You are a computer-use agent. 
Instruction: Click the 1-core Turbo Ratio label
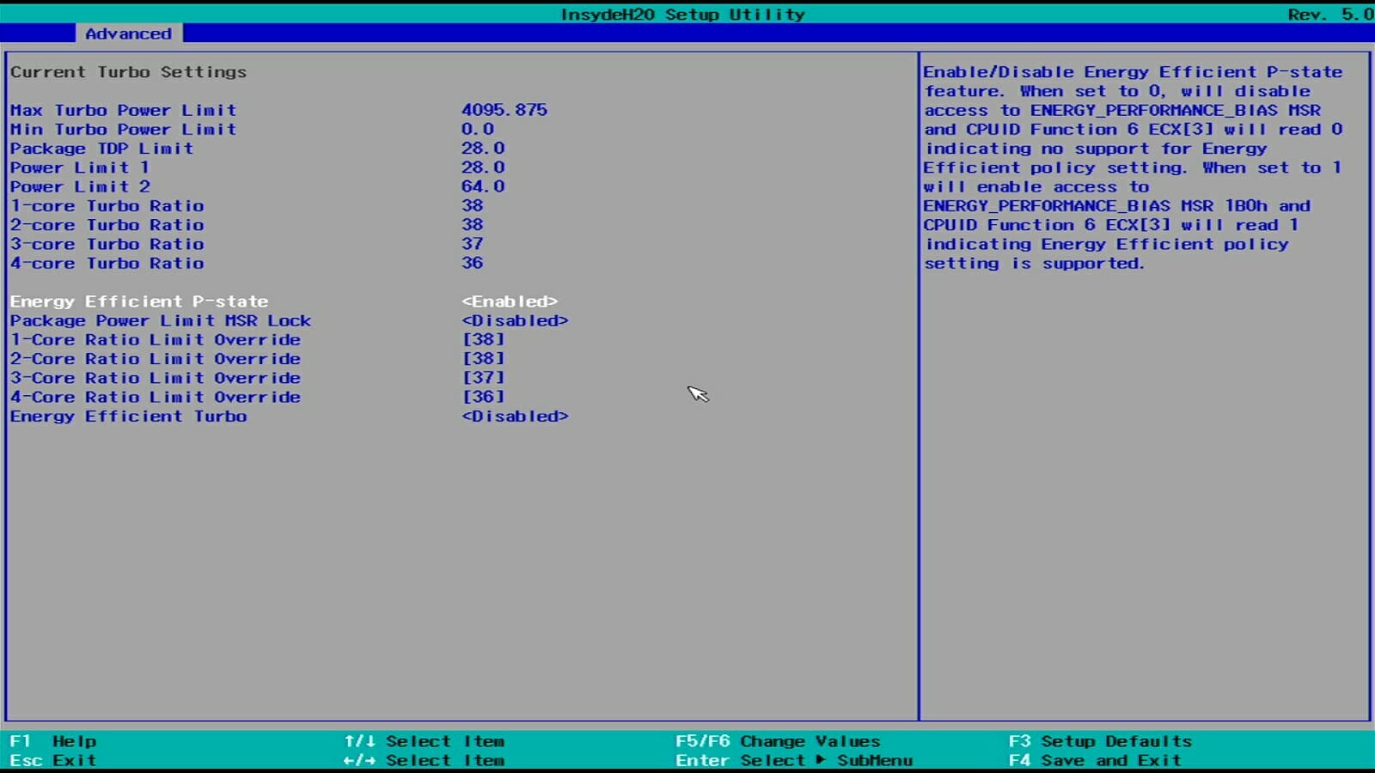point(107,205)
